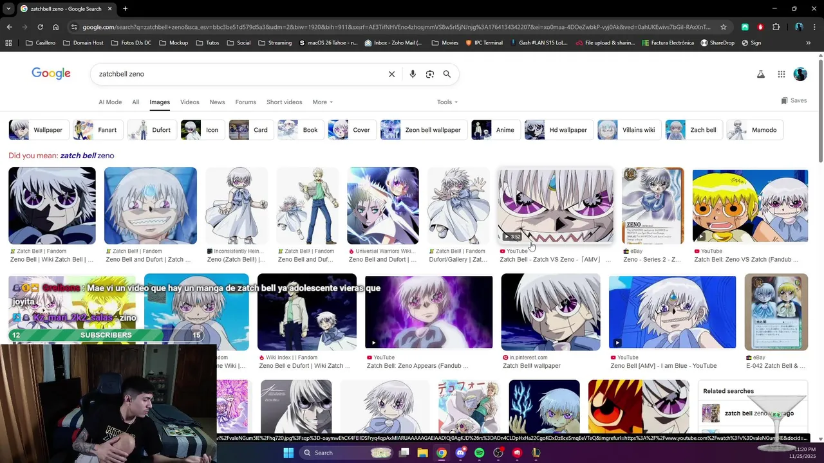Switch to the AI Mode tab
The image size is (824, 463).
110,102
